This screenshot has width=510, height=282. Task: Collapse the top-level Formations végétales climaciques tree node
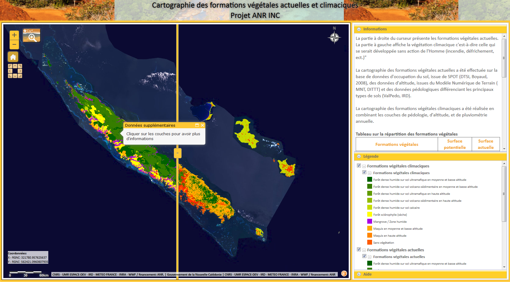coord(364,166)
